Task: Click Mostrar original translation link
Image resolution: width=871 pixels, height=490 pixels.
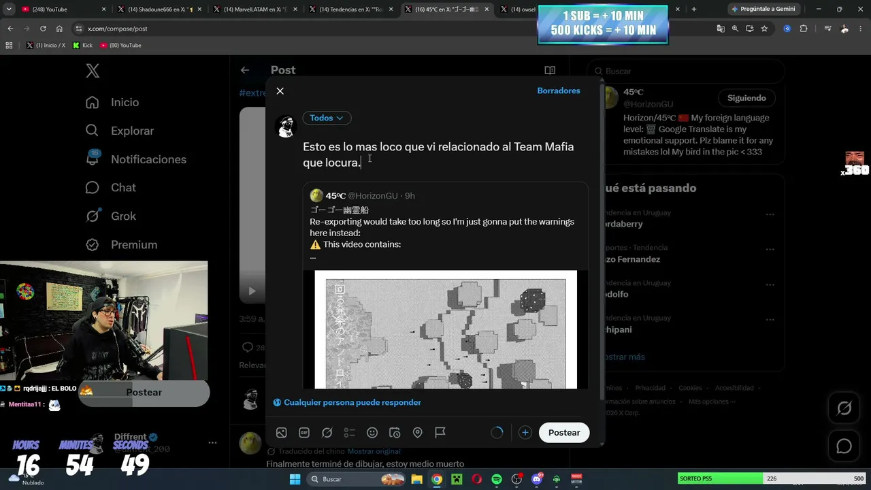Action: click(x=374, y=452)
